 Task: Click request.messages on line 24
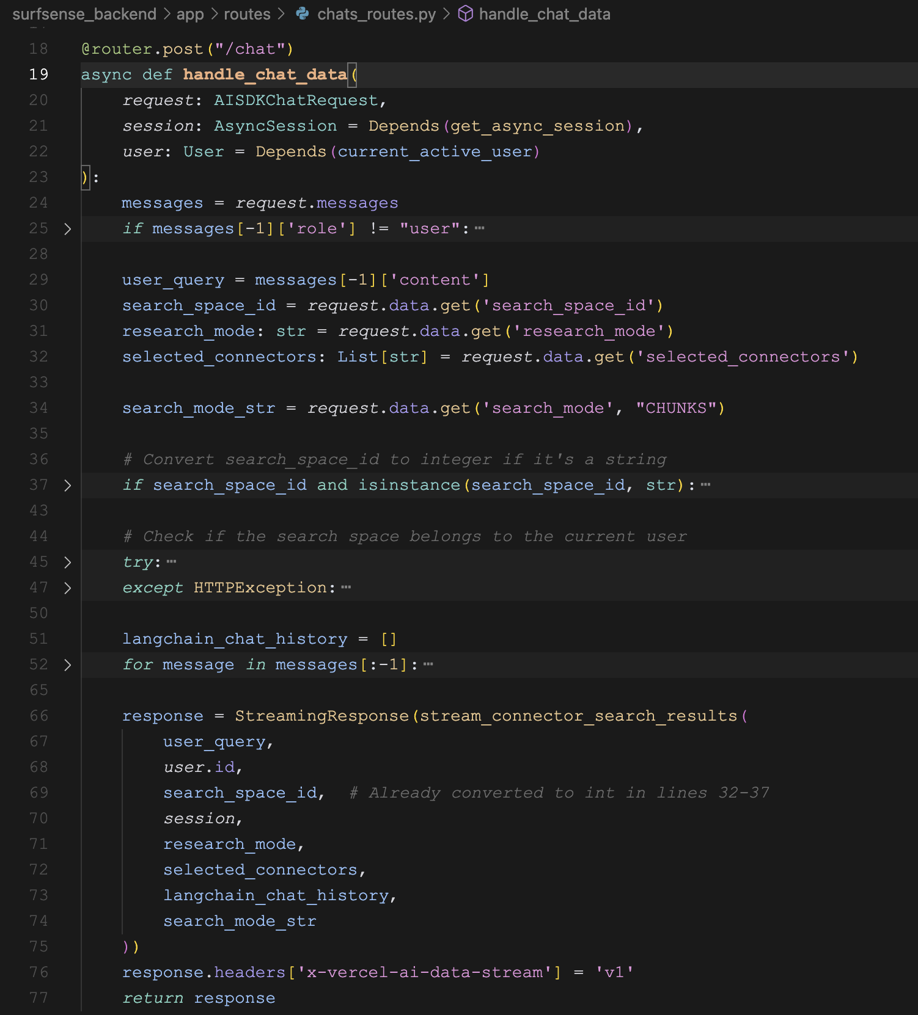317,203
